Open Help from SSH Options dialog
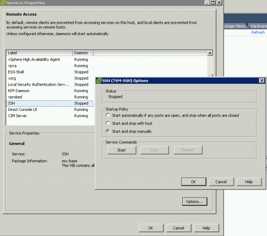 [x=249, y=182]
